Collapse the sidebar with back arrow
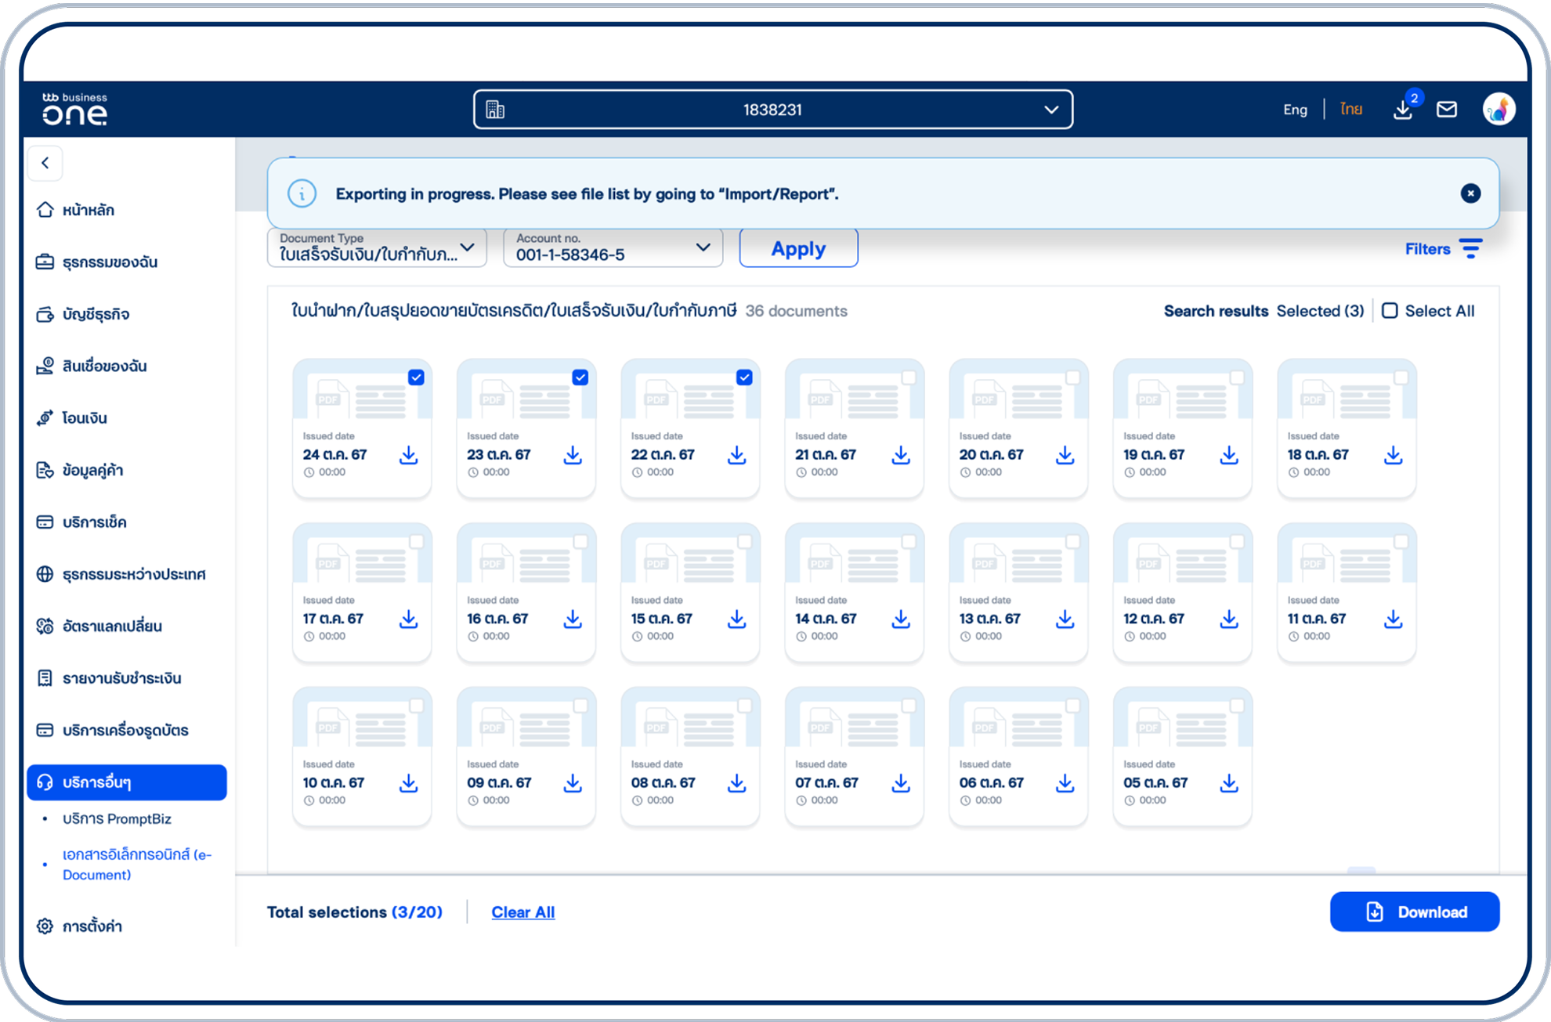Image resolution: width=1551 pixels, height=1022 pixels. [45, 163]
